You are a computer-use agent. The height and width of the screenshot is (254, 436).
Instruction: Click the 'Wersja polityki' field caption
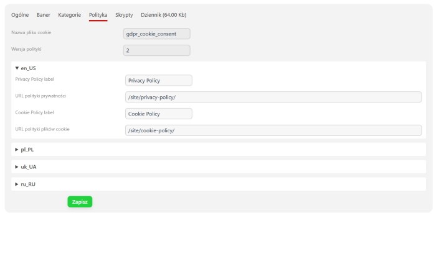tap(27, 48)
